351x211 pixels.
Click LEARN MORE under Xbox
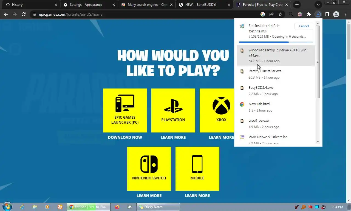click(x=222, y=137)
